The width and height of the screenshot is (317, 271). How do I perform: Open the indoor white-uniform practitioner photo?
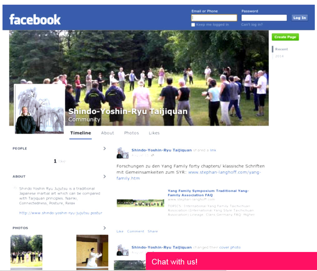click(x=92, y=250)
